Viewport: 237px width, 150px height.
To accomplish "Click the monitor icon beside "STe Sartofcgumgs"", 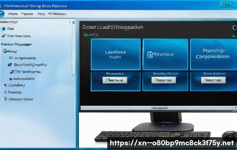I will pyautogui.click(x=12, y=72).
